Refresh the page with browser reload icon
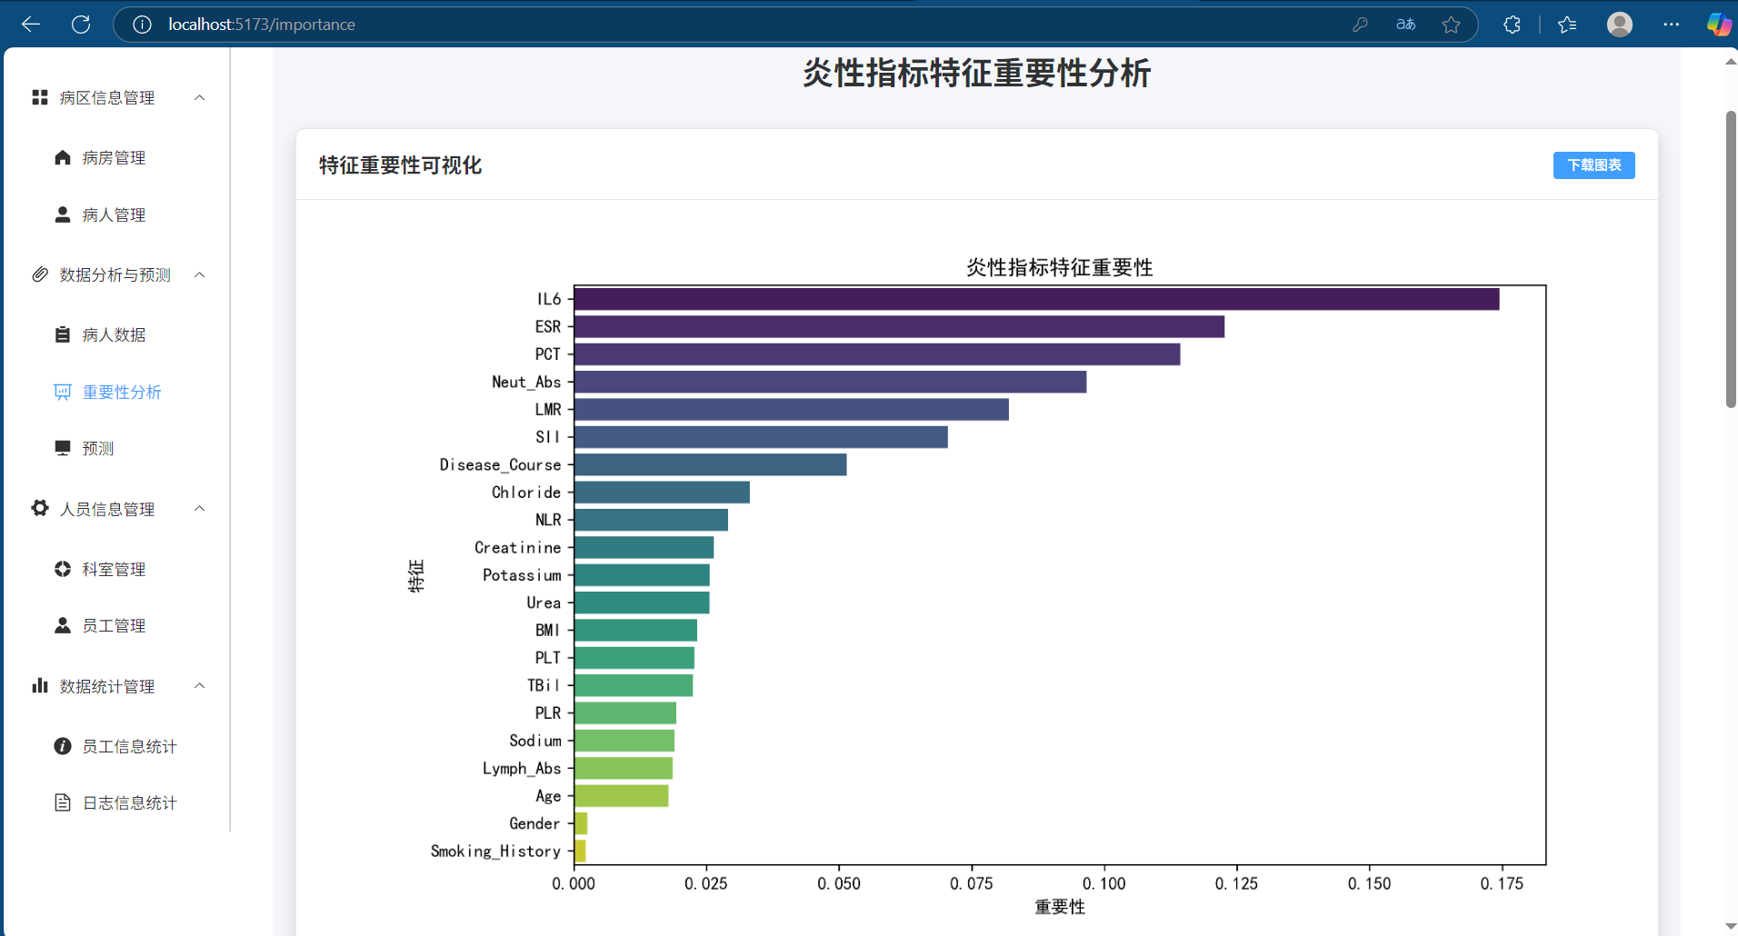The width and height of the screenshot is (1738, 936). click(x=81, y=25)
